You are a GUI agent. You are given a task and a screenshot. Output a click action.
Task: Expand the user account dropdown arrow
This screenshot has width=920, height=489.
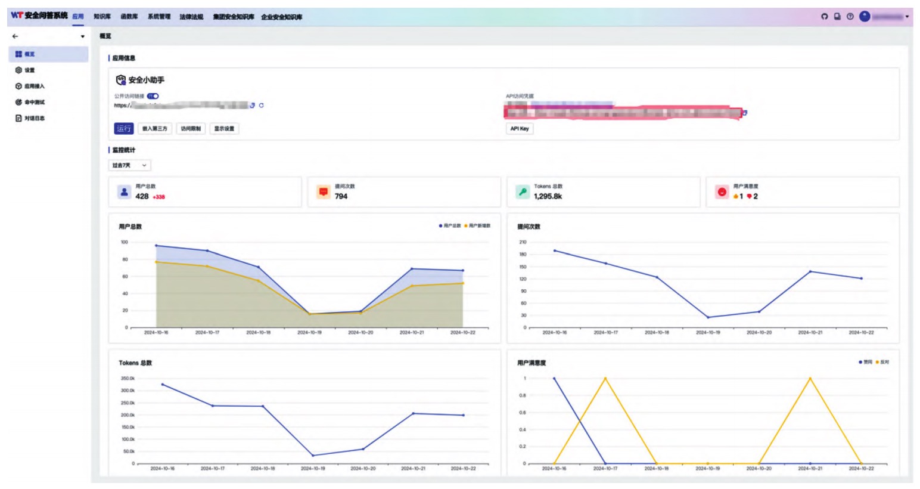[x=907, y=17]
